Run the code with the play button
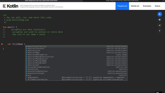Screen dimensions: 165x93 click(160, 14)
